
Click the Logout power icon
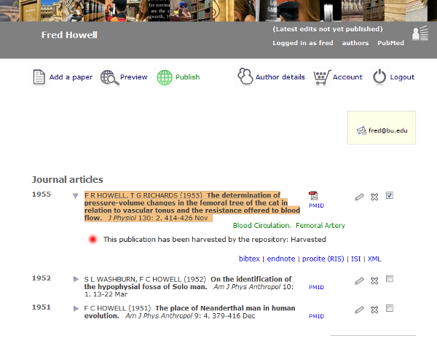click(379, 76)
